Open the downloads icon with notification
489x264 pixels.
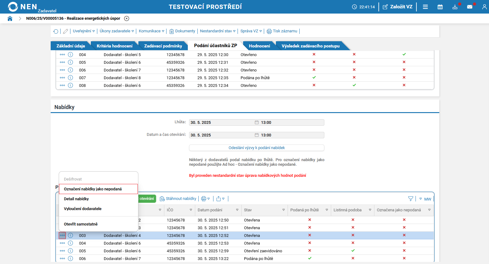pyautogui.click(x=455, y=7)
